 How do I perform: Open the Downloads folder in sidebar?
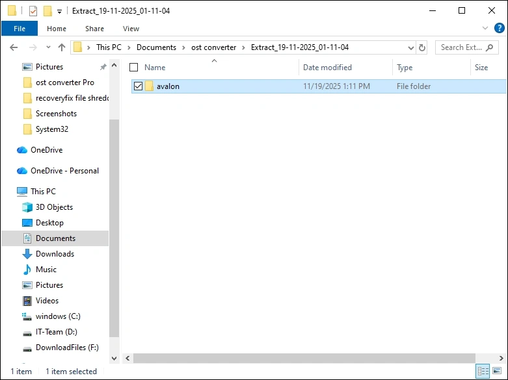pyautogui.click(x=55, y=254)
